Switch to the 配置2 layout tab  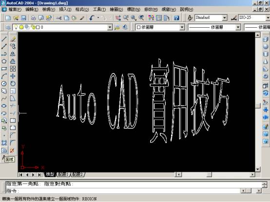77,174
